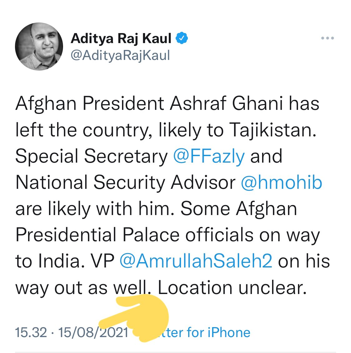Screen dimensions: 351x353
Task: Click the words 'Special Secretary' in tweet
Action: (x=91, y=156)
